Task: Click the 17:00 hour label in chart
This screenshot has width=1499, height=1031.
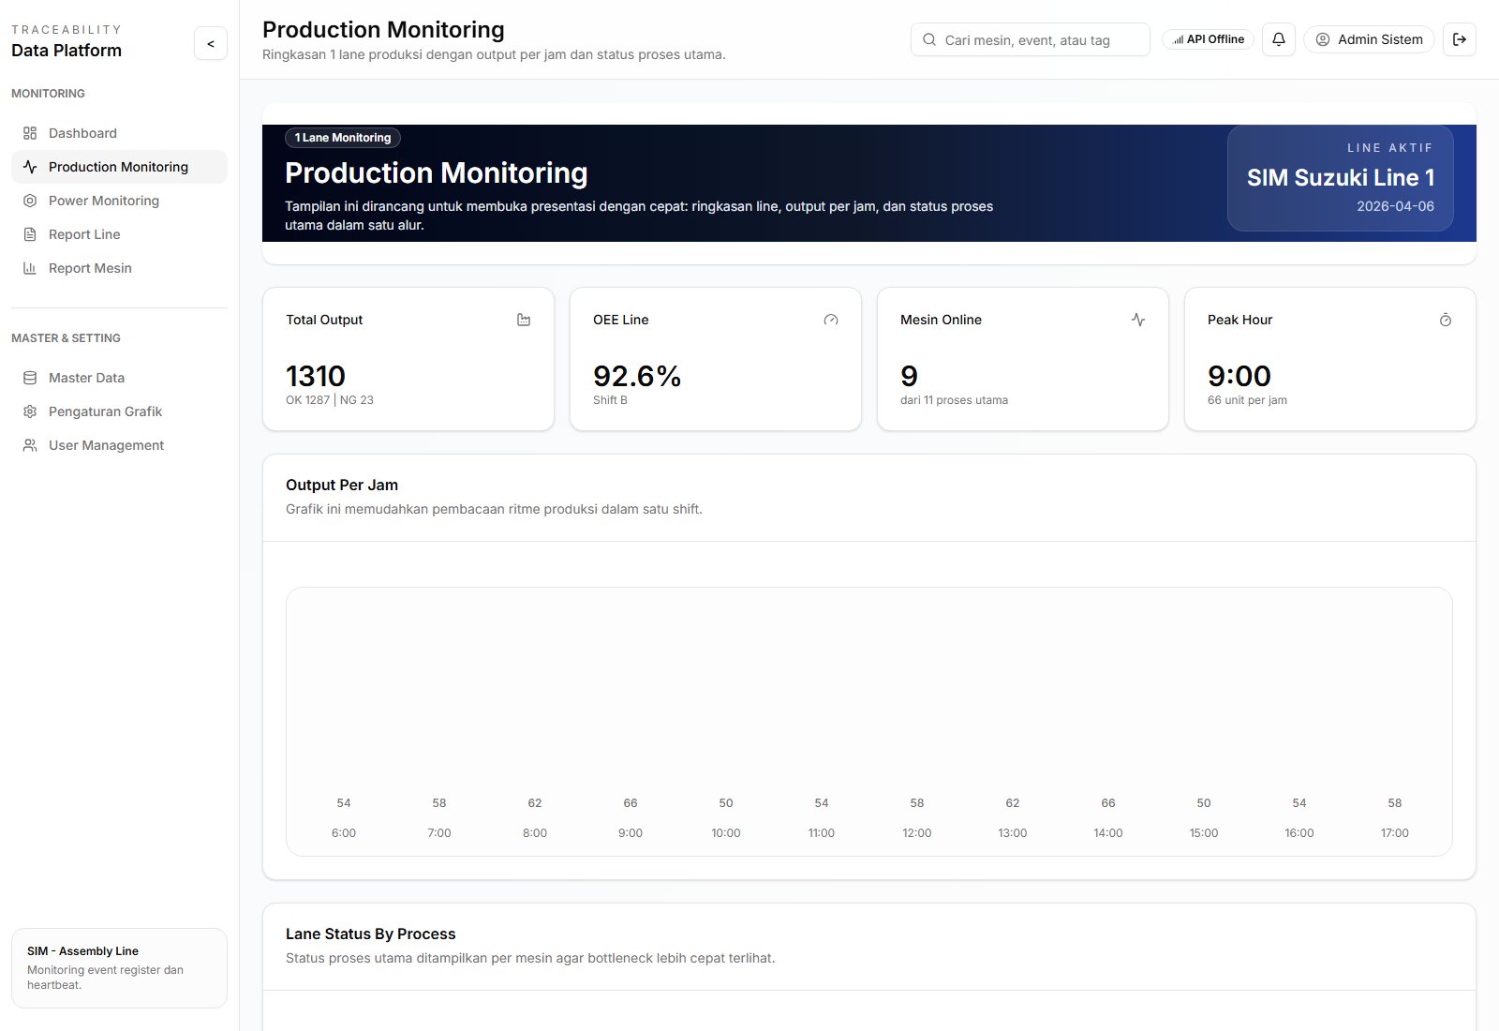Action: click(1395, 833)
